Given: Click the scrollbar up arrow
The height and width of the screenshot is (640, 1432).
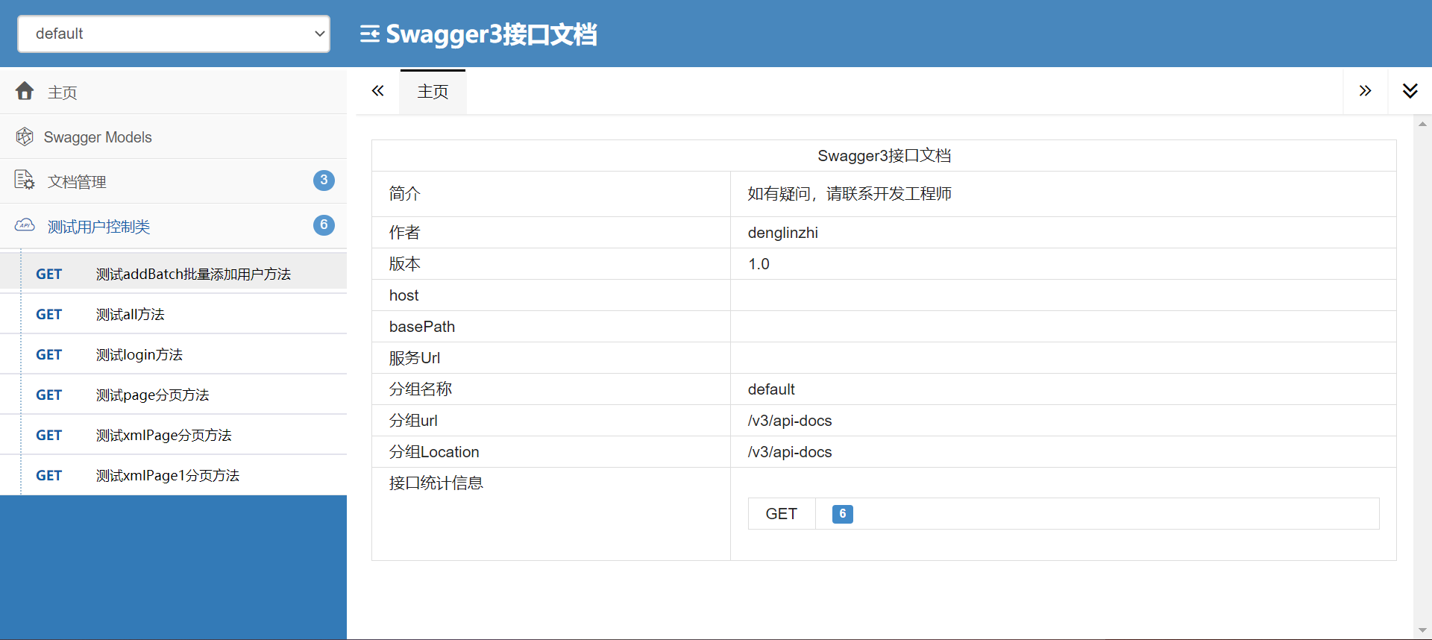Looking at the screenshot, I should click(x=1422, y=124).
